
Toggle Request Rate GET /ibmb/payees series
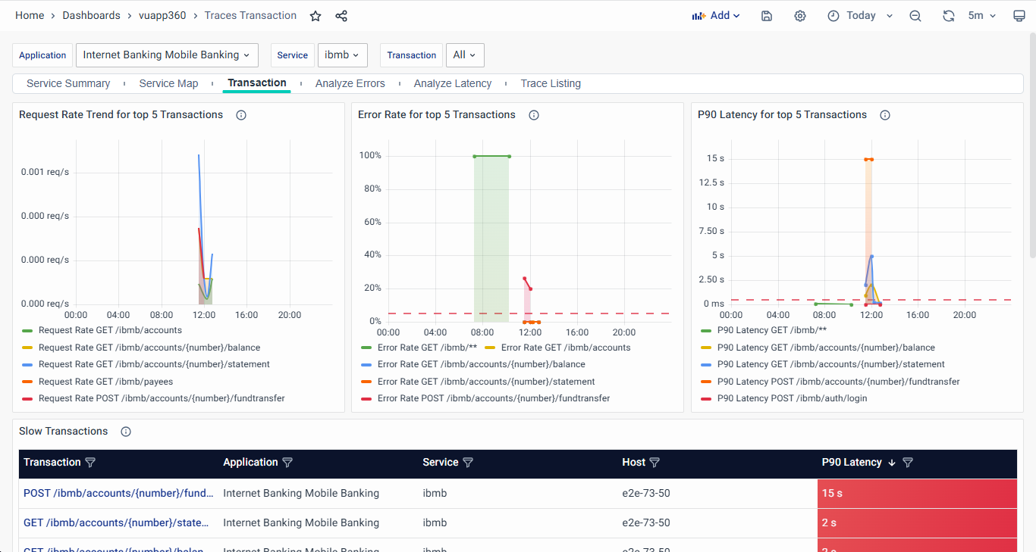pyautogui.click(x=105, y=382)
